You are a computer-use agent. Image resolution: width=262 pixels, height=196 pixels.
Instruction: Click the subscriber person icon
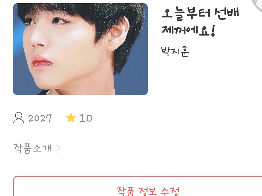(19, 118)
